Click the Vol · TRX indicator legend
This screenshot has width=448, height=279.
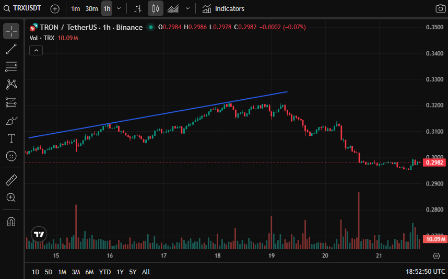42,38
